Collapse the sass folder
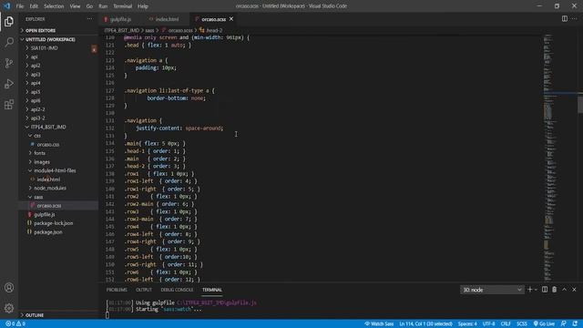Image resolution: width=583 pixels, height=328 pixels. pyautogui.click(x=38, y=197)
